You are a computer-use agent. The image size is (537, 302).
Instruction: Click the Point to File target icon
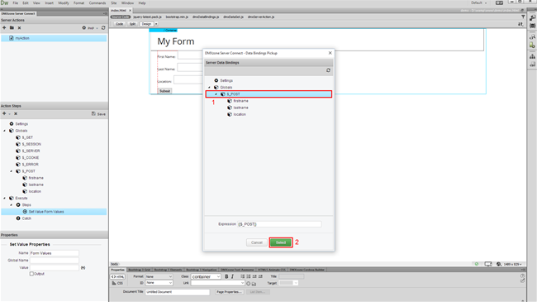click(249, 284)
